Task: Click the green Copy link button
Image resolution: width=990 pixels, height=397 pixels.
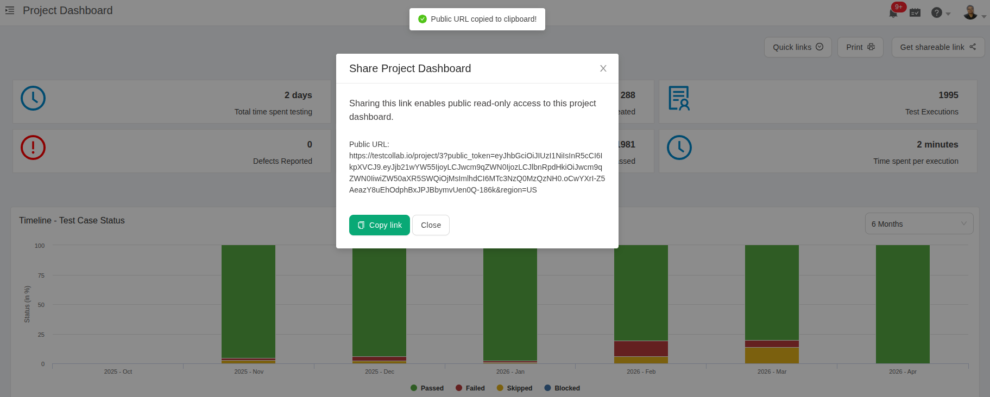Action: click(x=380, y=225)
